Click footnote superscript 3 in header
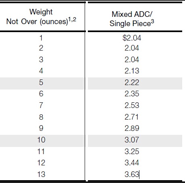This screenshot has width=185, height=183. 152,21
